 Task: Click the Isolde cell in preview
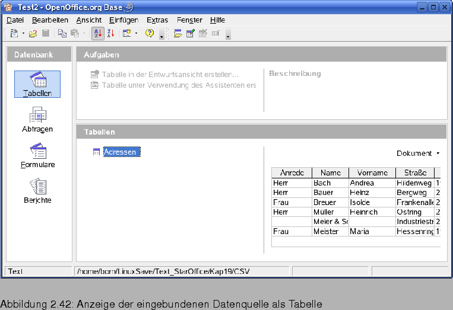(x=372, y=202)
